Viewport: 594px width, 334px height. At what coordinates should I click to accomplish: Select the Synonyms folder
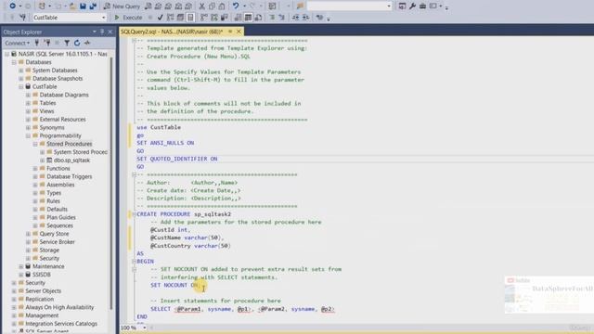tap(52, 128)
